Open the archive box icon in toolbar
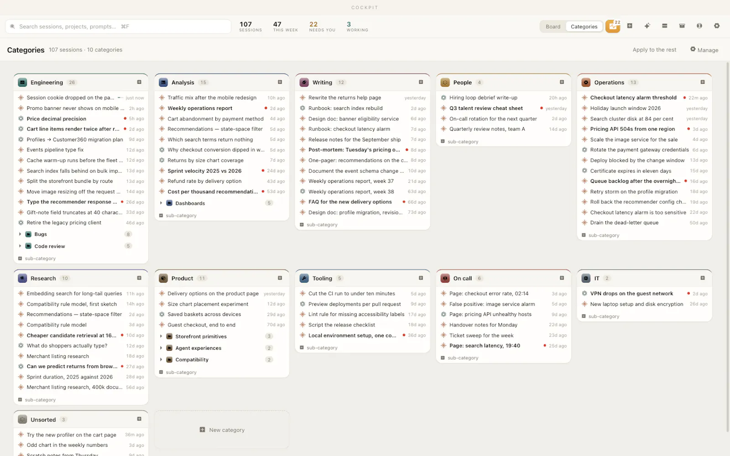The image size is (730, 456). point(682,26)
